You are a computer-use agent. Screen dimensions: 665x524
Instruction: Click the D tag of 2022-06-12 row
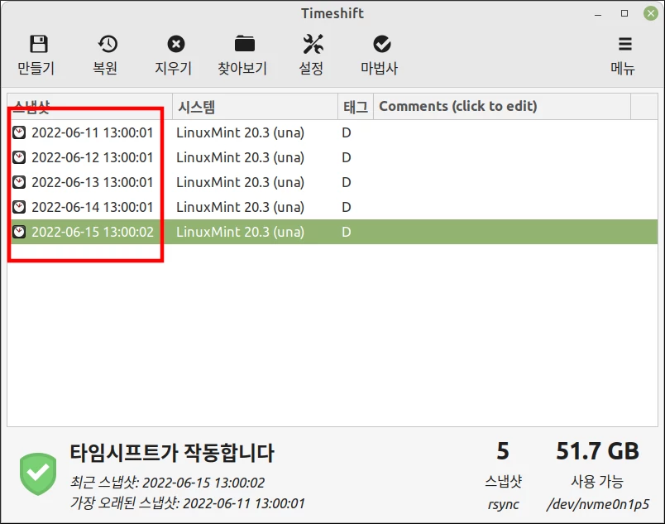coord(346,157)
